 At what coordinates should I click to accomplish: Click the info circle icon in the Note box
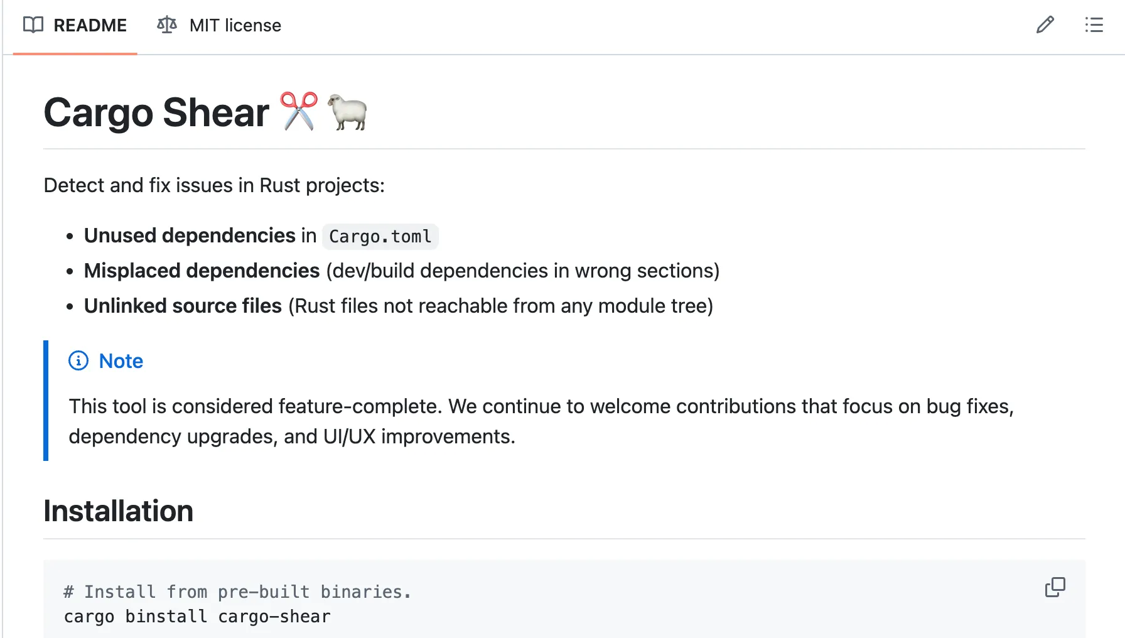78,361
